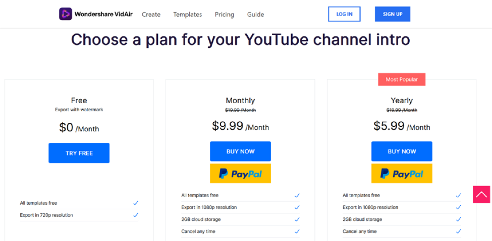Click Monthly plan's Export in 1080p checkmark
This screenshot has width=492, height=241.
(x=297, y=207)
